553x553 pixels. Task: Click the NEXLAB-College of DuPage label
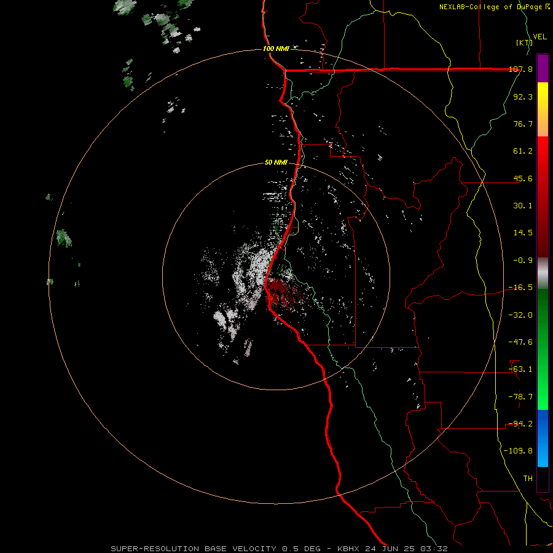tap(492, 7)
